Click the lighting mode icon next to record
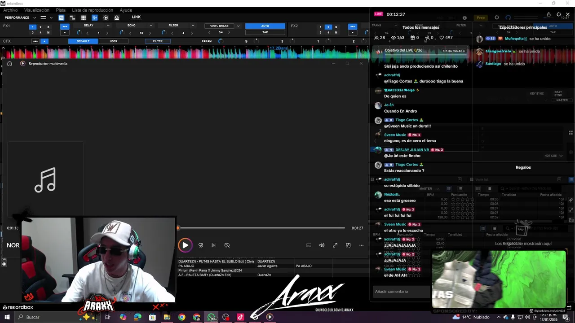This screenshot has height=323, width=575. tap(117, 17)
